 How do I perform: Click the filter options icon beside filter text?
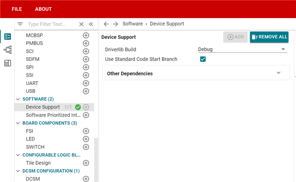click(x=20, y=24)
